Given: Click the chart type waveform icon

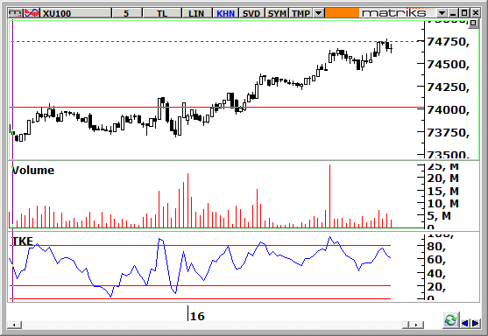Looking at the screenshot, I should point(32,13).
